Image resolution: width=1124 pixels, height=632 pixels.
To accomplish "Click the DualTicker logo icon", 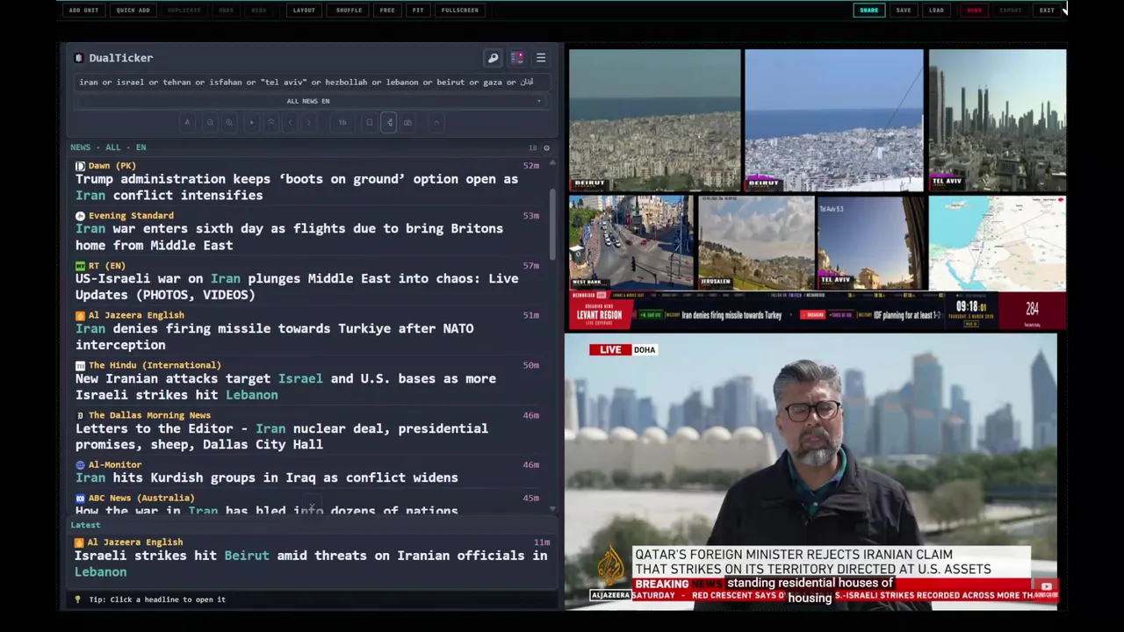I will [x=79, y=58].
